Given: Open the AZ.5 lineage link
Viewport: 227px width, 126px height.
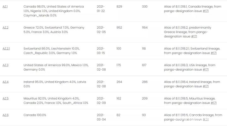Looking at the screenshot, I should pos(5,99).
